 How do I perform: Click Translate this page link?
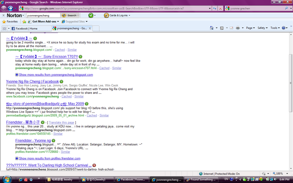coord(61,123)
